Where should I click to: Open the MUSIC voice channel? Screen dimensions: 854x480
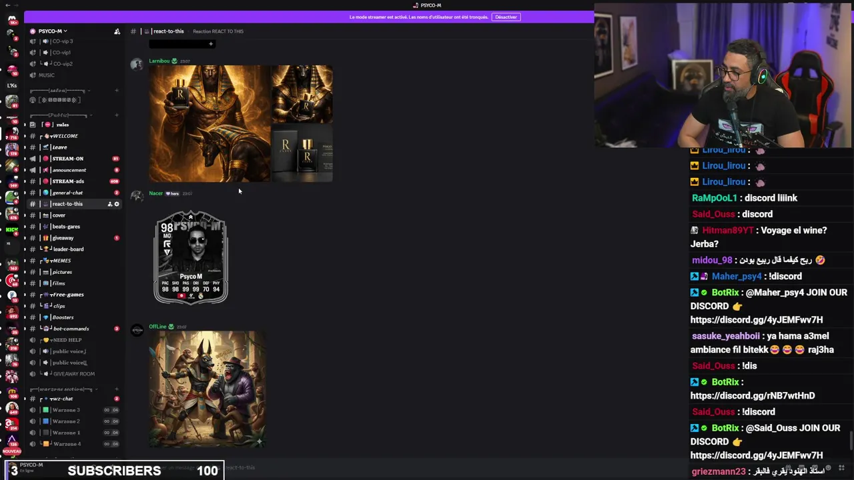73,75
